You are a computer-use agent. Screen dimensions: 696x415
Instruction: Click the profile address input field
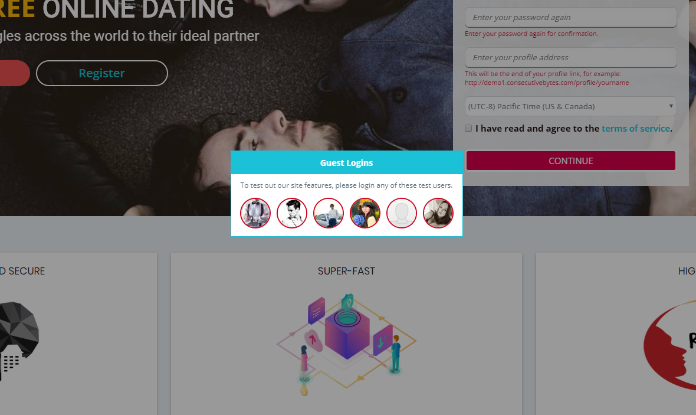click(x=570, y=57)
